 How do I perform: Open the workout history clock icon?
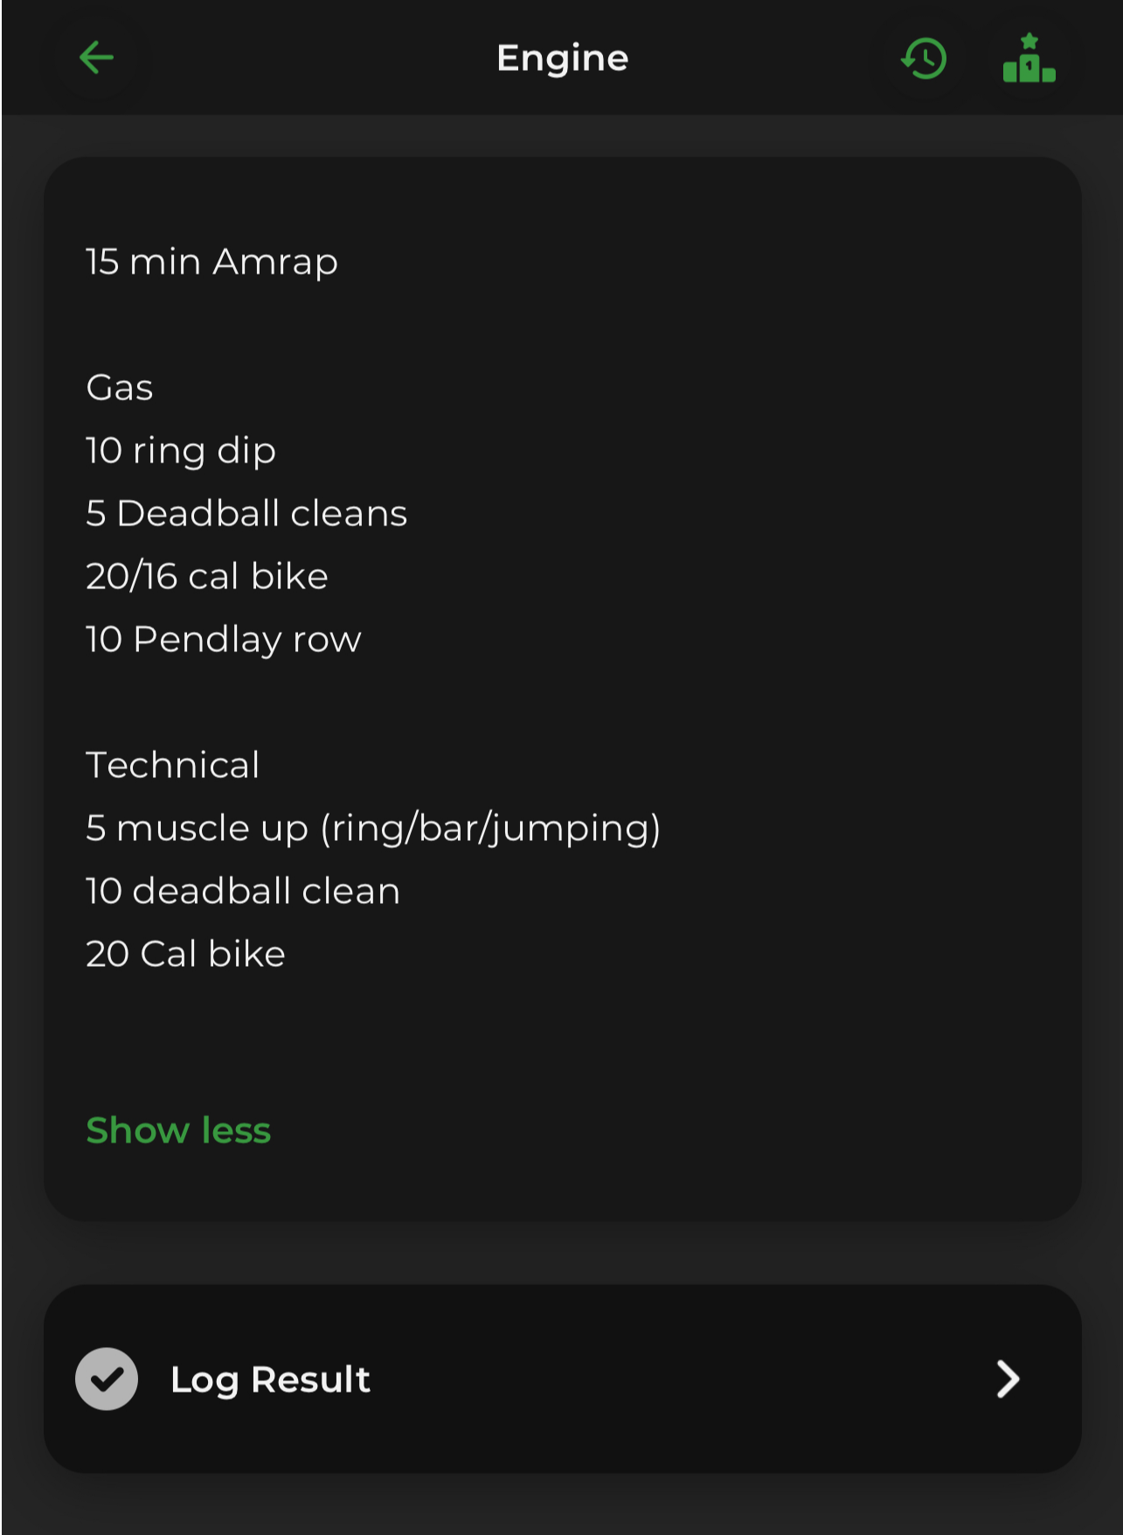(924, 59)
